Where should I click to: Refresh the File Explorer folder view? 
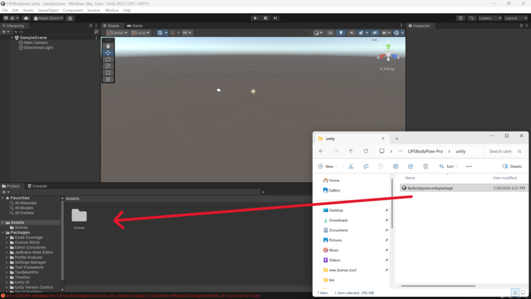pos(366,151)
